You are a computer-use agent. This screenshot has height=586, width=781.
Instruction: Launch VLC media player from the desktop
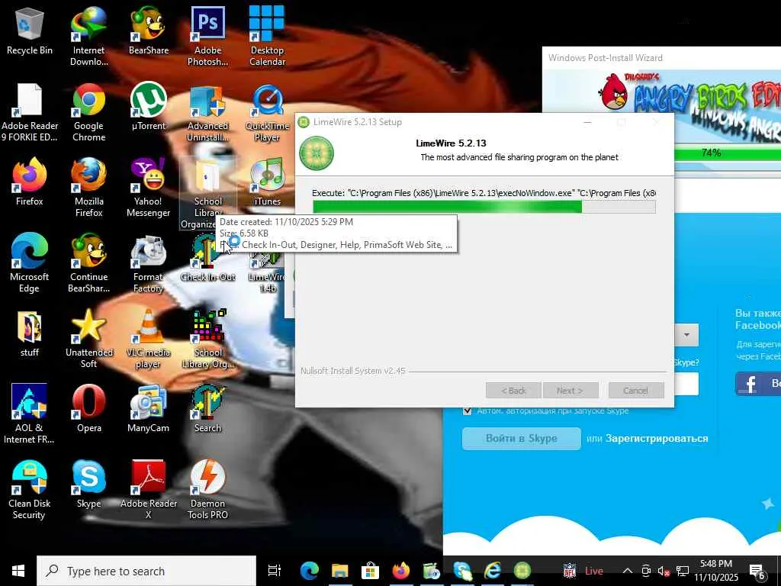(149, 339)
